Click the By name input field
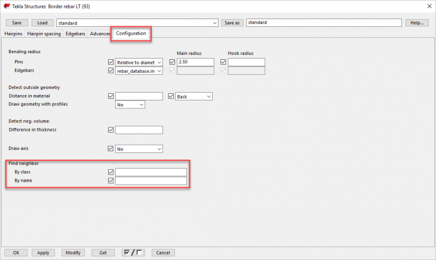 pyautogui.click(x=151, y=181)
